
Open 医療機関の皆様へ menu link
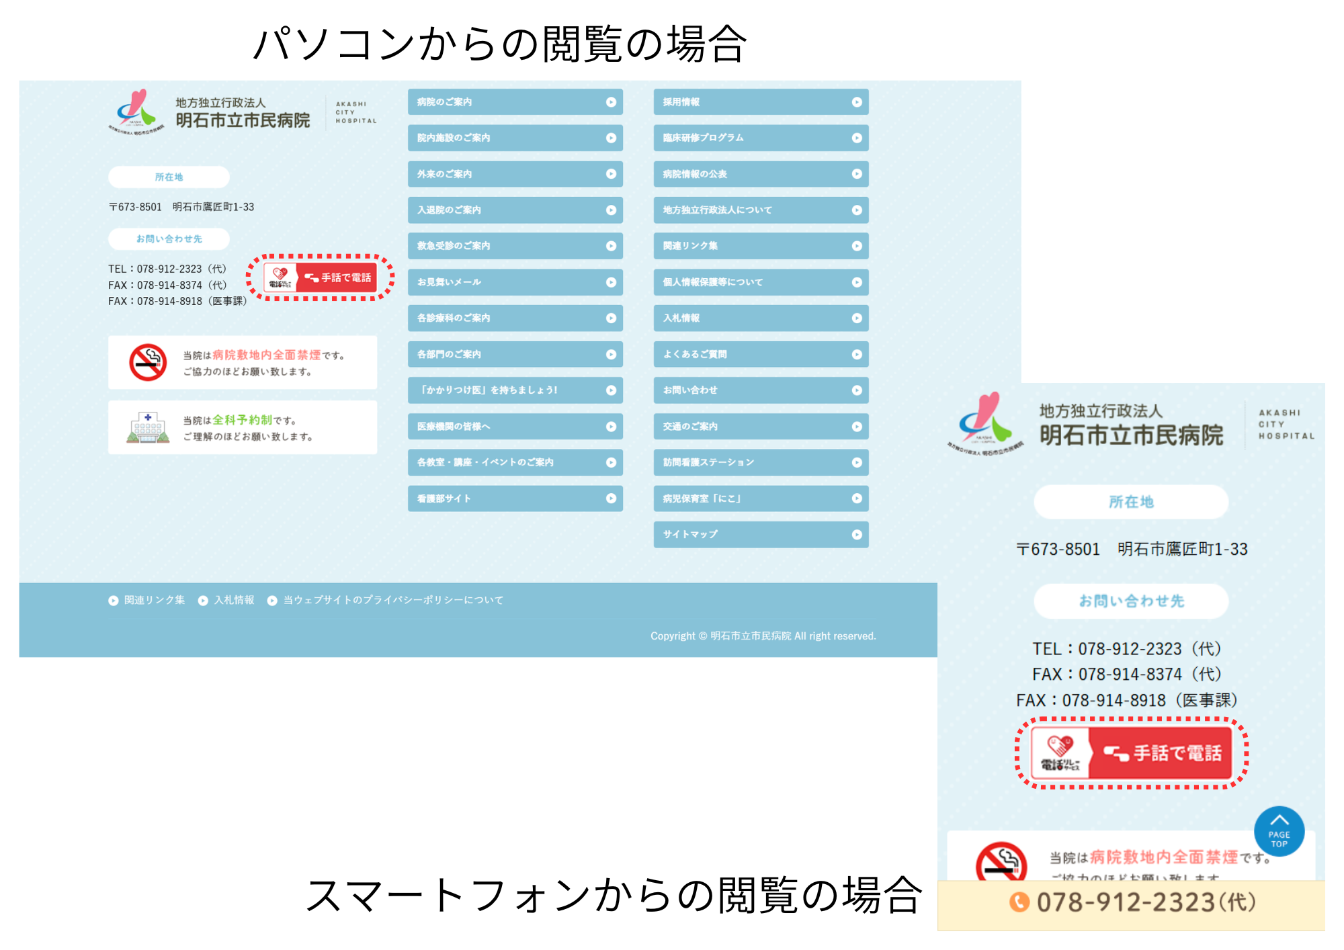tap(515, 427)
